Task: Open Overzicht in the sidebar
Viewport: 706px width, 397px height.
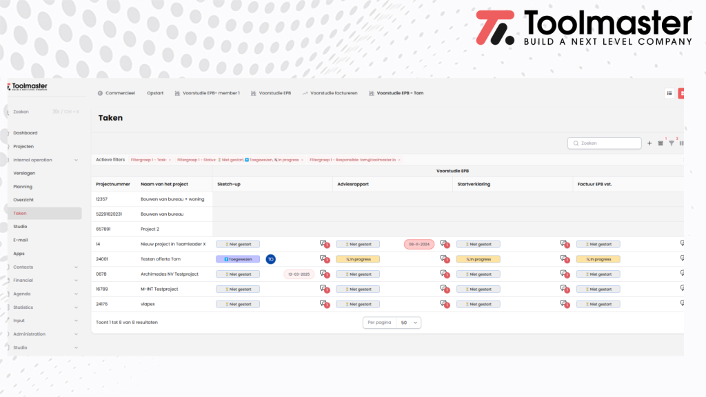Action: (23, 200)
